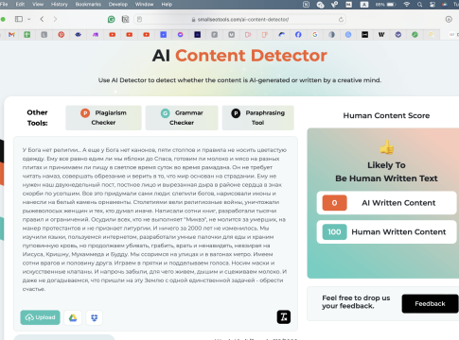
Task: Click the battery status indicator
Action: click(385, 5)
